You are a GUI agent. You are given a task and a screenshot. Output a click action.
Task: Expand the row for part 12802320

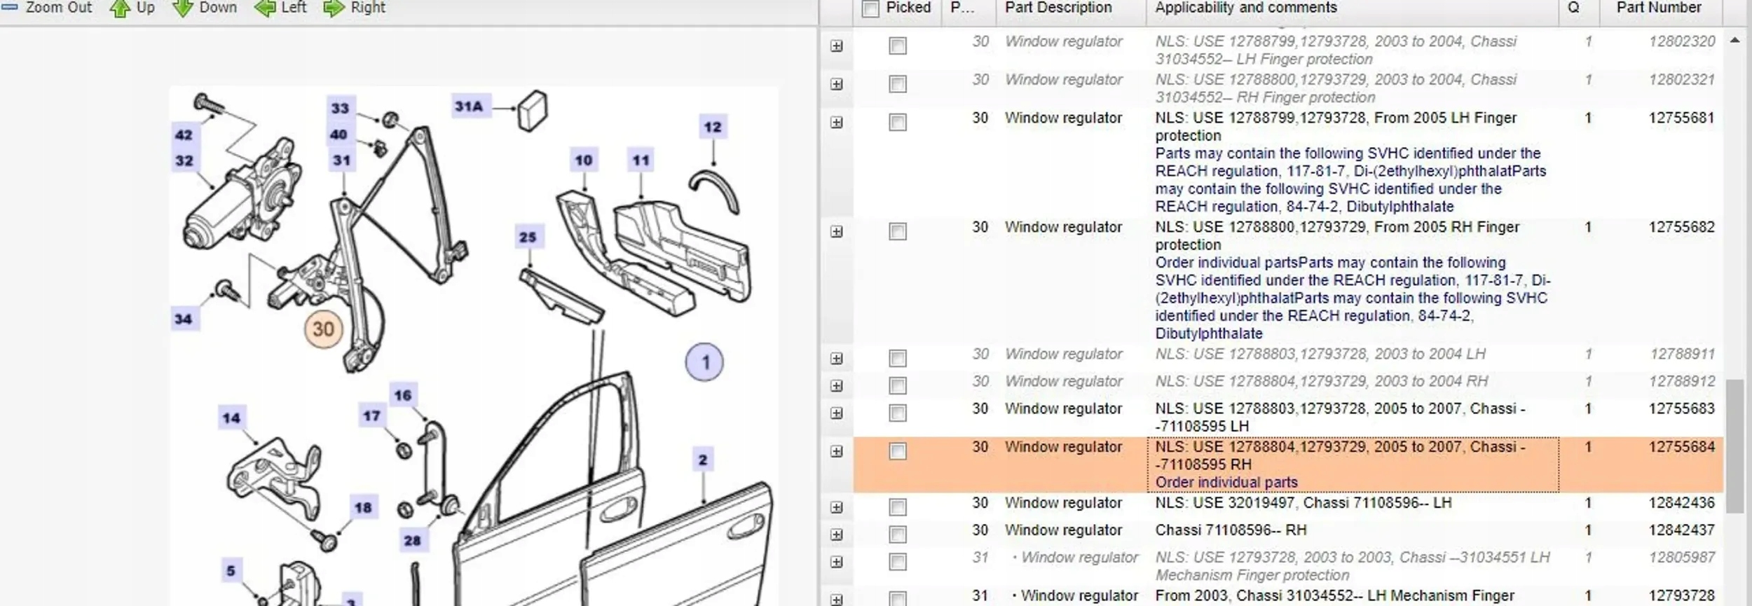tap(837, 46)
